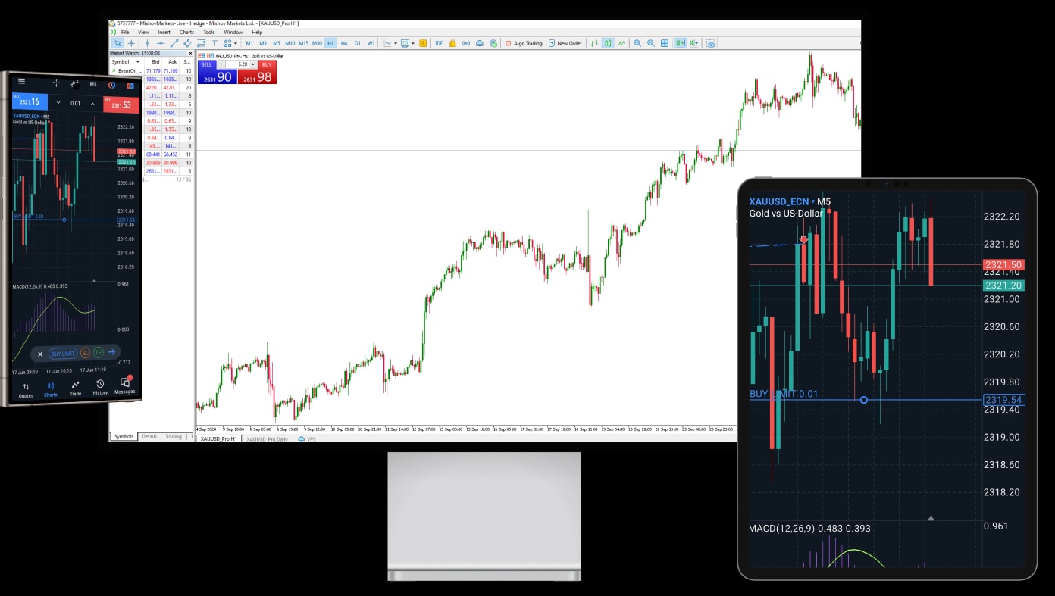This screenshot has width=1055, height=596.
Task: Open the tile windows grid icon
Action: coord(665,43)
